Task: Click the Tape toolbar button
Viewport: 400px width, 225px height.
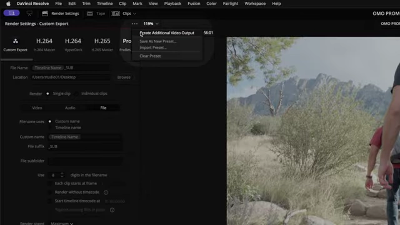Action: click(96, 14)
